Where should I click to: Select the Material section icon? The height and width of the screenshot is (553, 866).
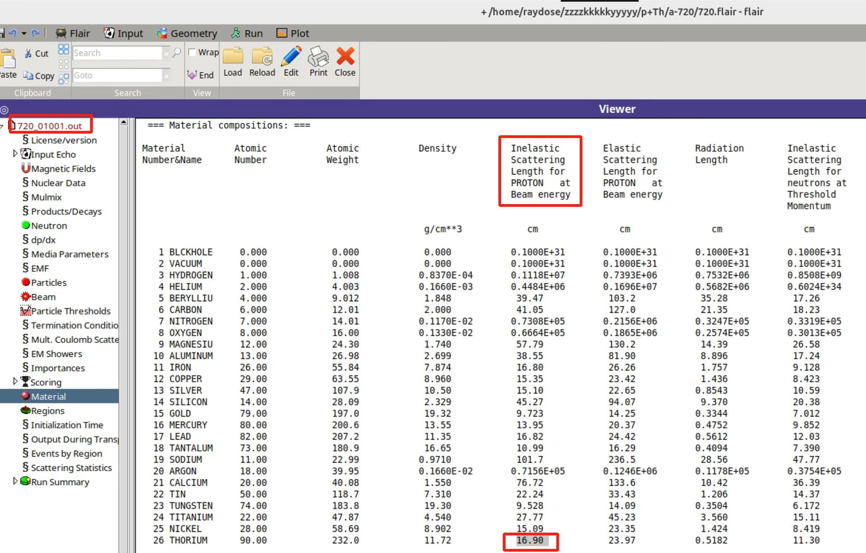click(26, 396)
